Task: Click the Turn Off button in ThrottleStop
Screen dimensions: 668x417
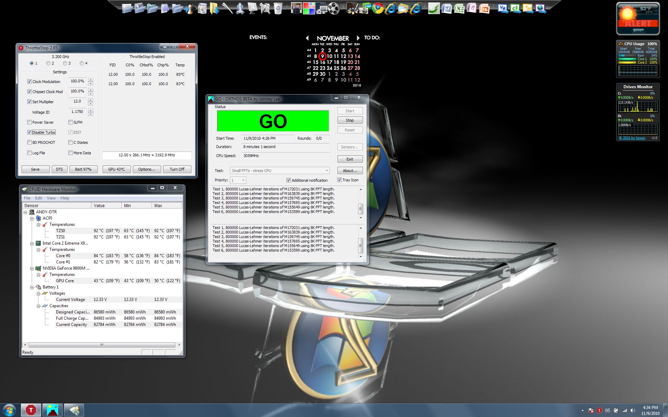Action: (x=177, y=169)
